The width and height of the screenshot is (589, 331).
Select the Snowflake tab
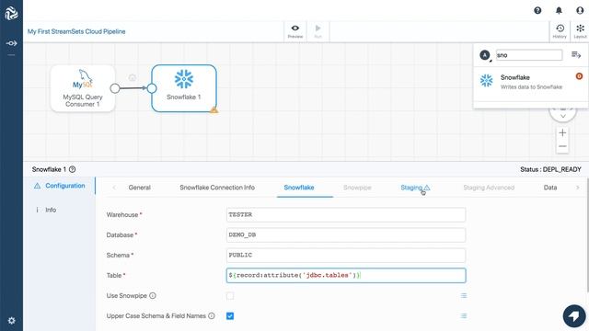(299, 188)
